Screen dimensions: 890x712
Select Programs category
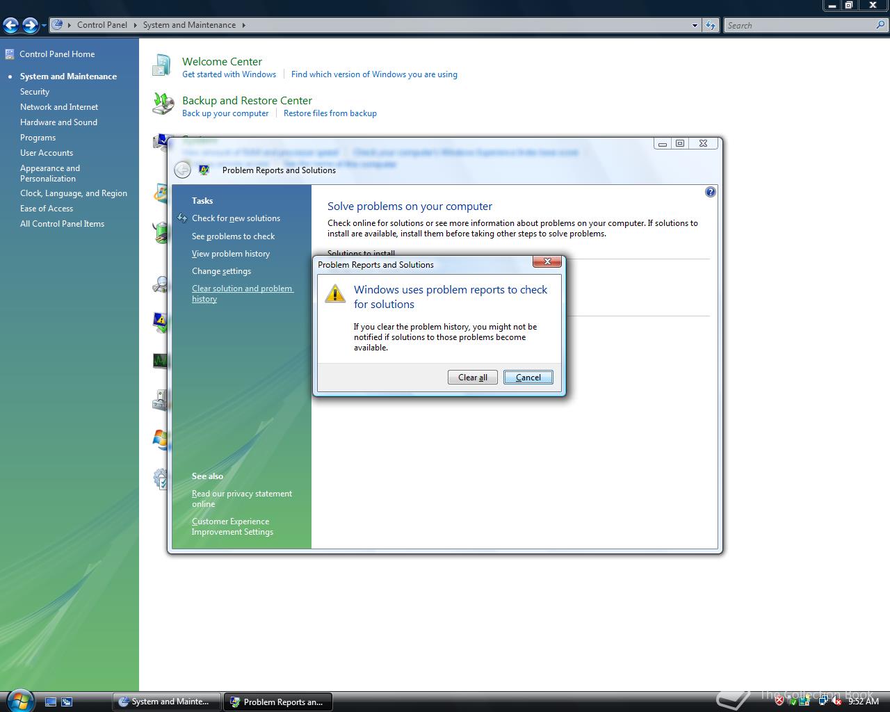(38, 138)
